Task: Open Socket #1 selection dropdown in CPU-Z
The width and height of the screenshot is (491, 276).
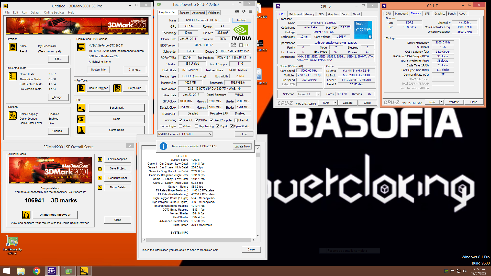Action: (x=308, y=94)
